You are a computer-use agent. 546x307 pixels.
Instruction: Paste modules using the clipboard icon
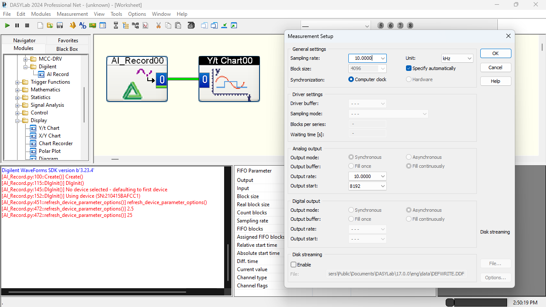point(178,25)
